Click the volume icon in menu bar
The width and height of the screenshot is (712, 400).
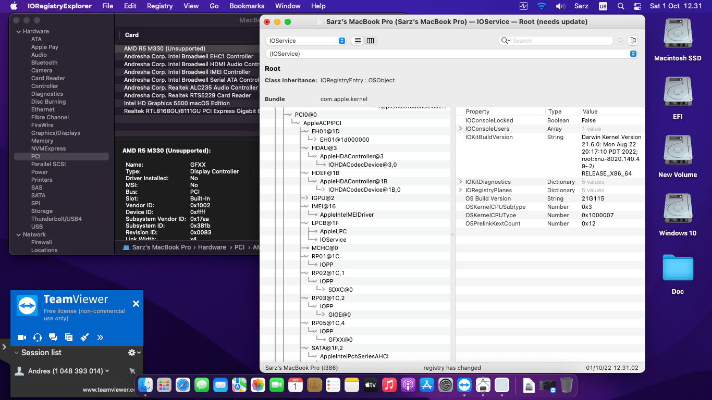click(x=560, y=6)
